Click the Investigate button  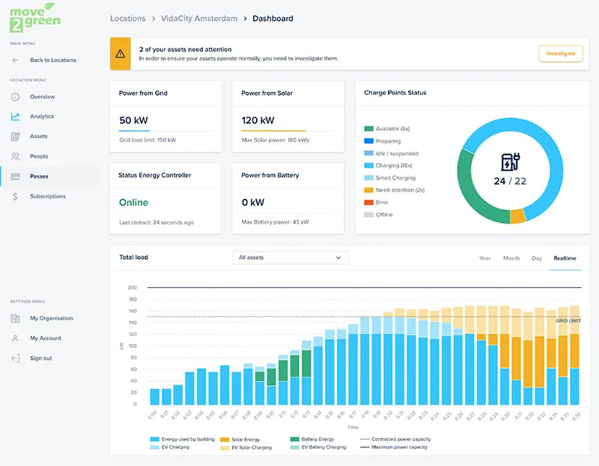[561, 53]
